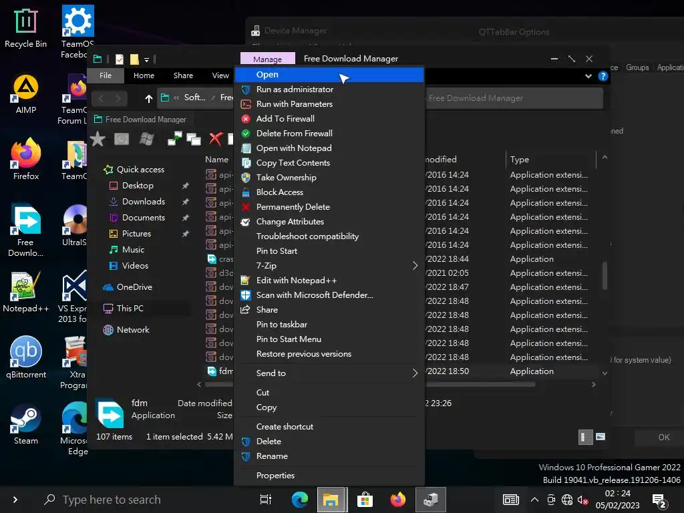684x513 pixels.
Task: Expand the ribbon with the chevron
Action: [588, 76]
